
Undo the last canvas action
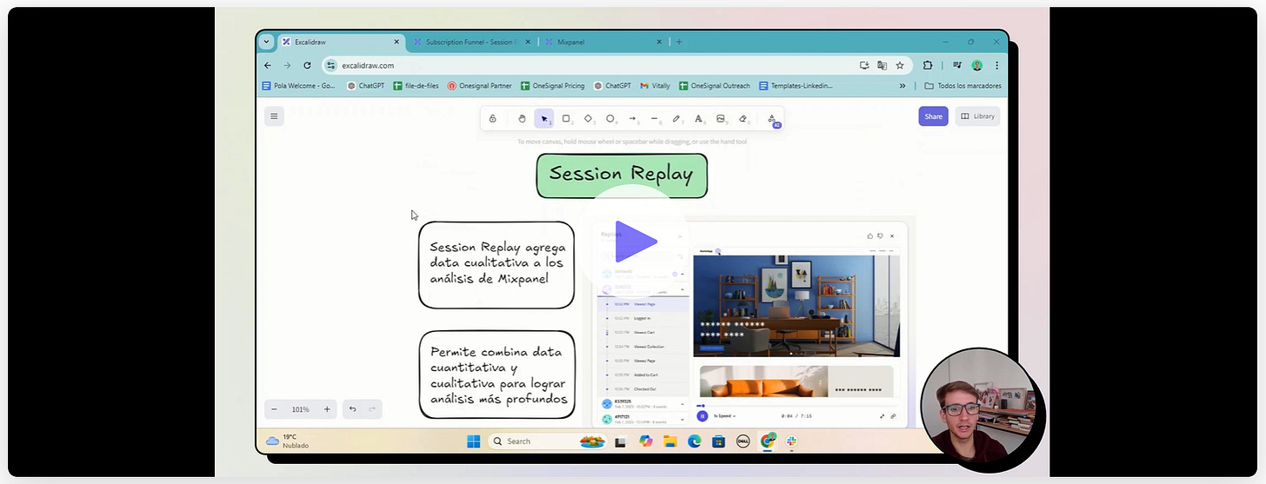coord(353,409)
